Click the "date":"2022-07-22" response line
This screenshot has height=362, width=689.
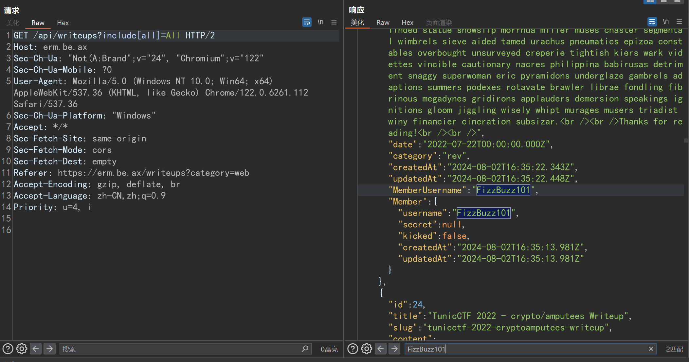[470, 144]
